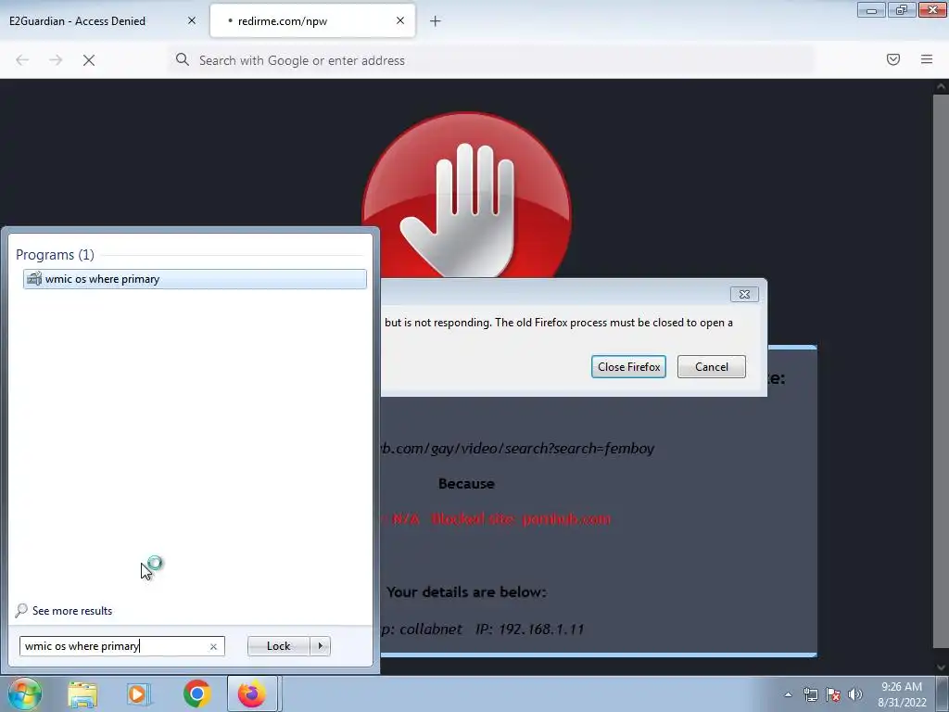This screenshot has width=949, height=712.
Task: Click the red stop-hand image
Action: click(467, 195)
